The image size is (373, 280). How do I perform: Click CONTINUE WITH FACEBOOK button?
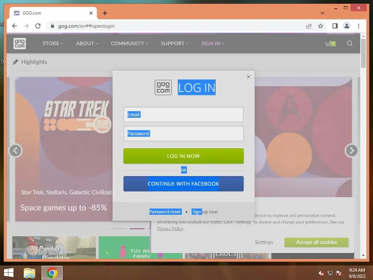point(184,184)
